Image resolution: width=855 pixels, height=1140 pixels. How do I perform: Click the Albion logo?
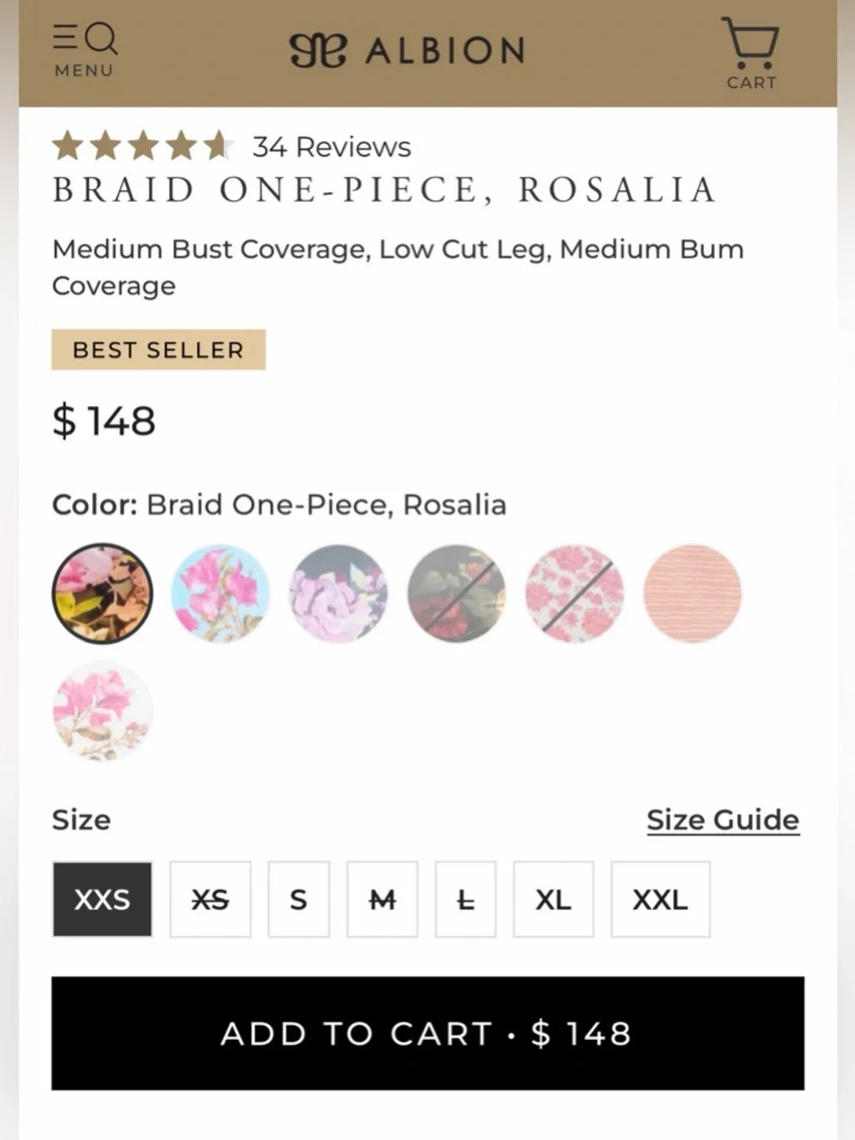pos(407,50)
